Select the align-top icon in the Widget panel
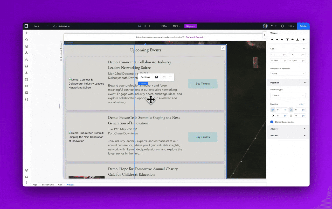Screen dimensions: 332x209 [x=287, y=39]
